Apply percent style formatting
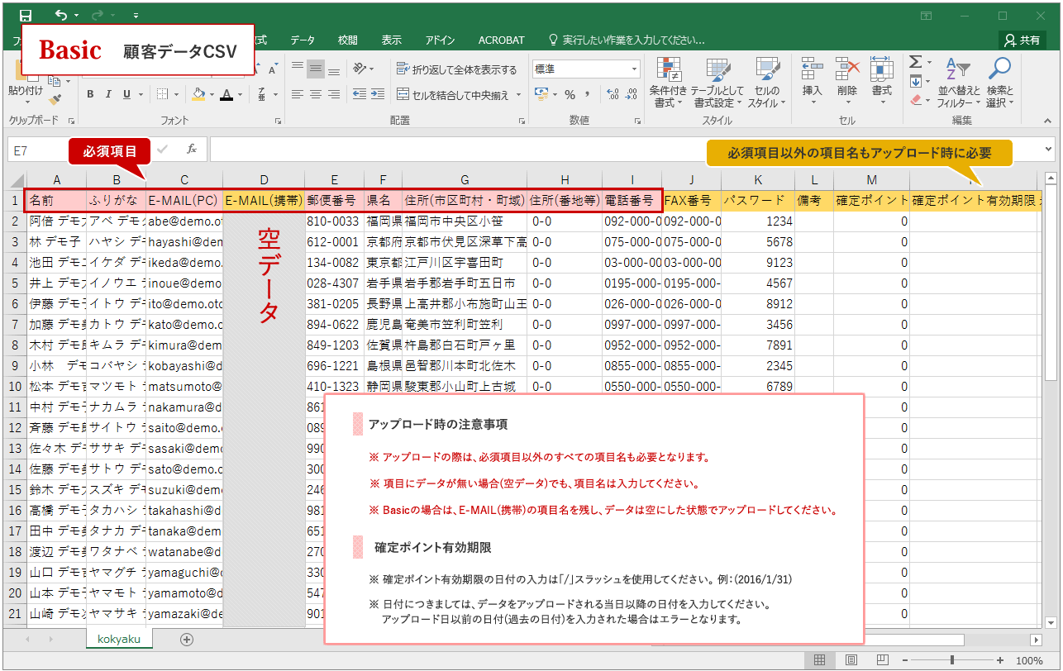Screen dimensions: 1063x671 coord(570,94)
